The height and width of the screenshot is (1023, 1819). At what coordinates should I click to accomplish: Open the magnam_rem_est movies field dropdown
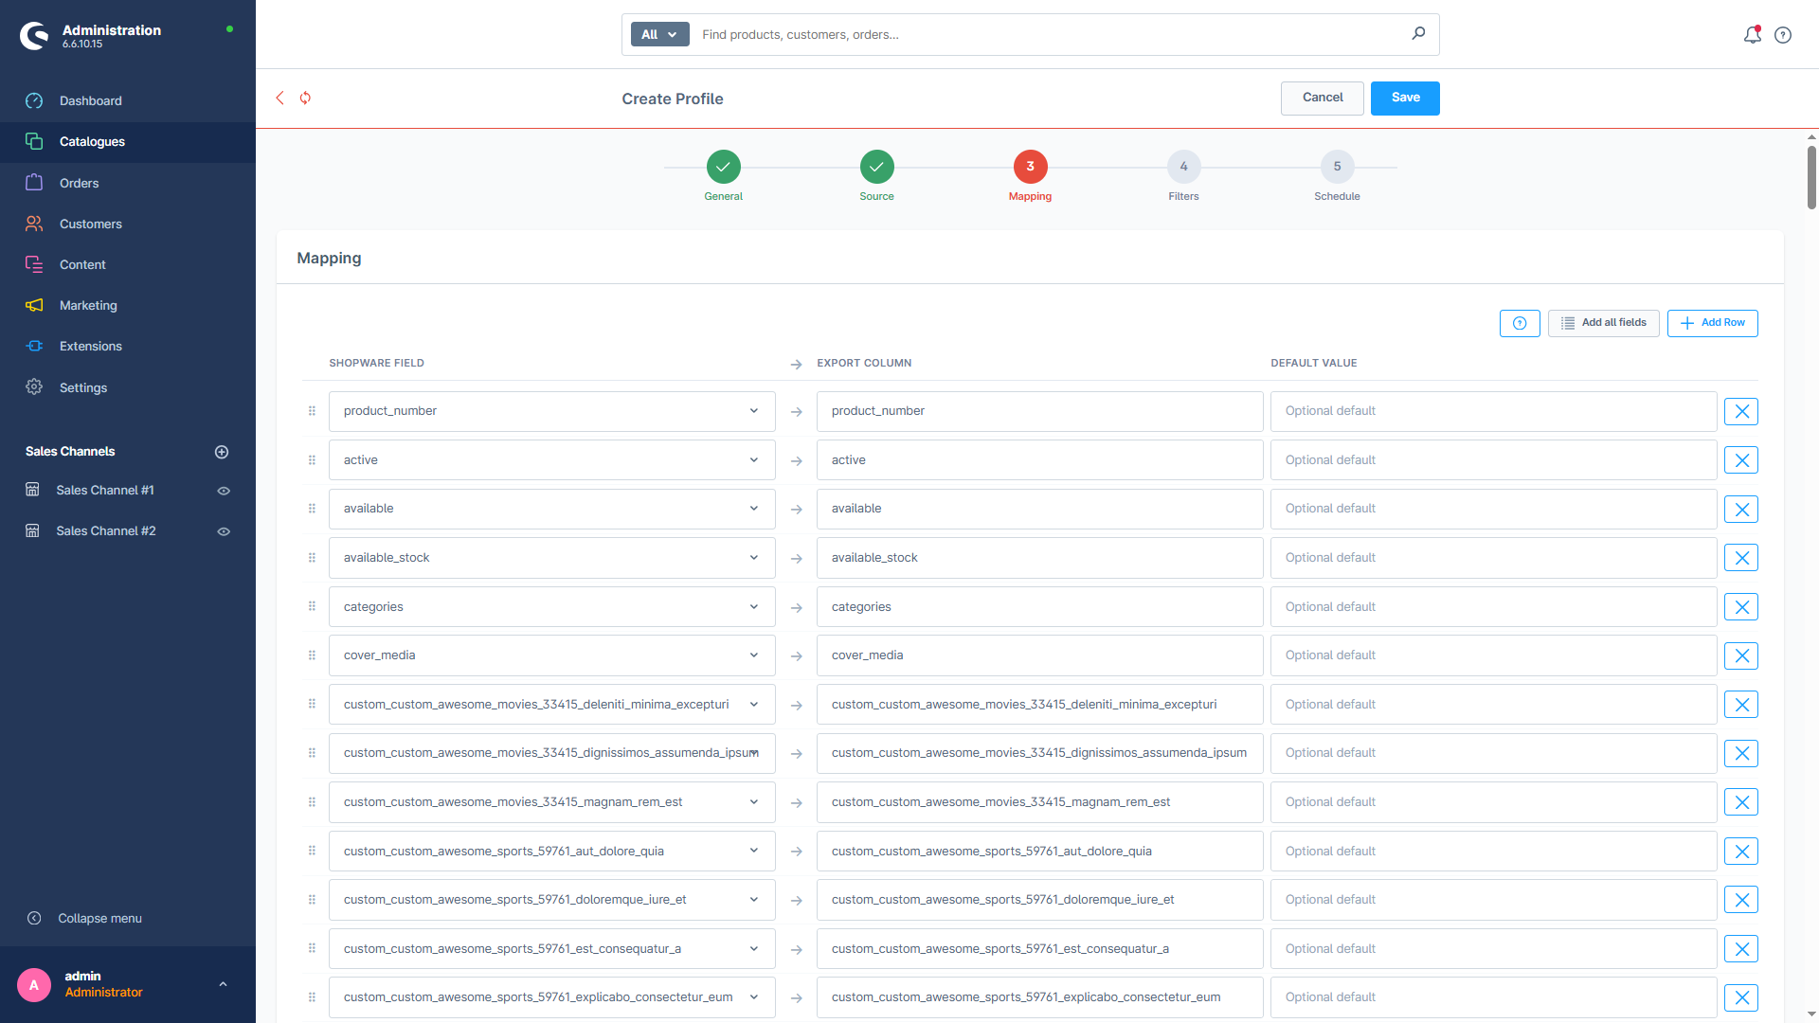click(x=551, y=802)
